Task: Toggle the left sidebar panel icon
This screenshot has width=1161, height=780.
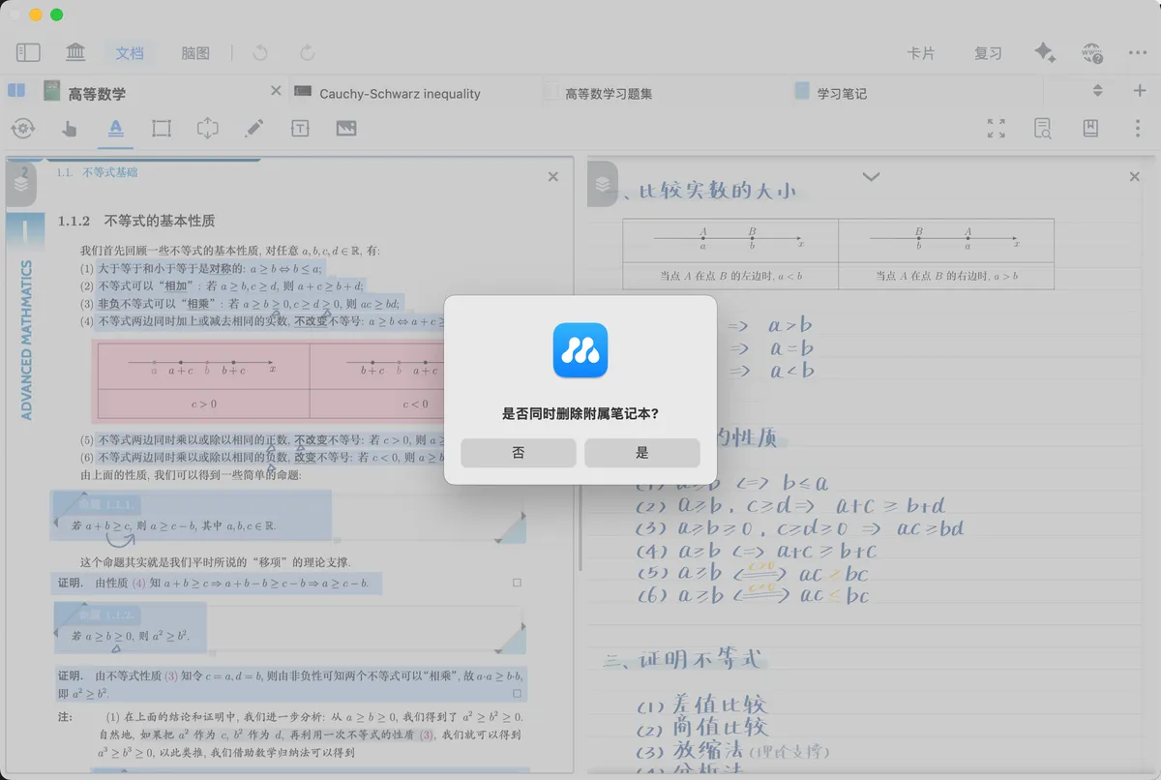Action: (x=28, y=53)
